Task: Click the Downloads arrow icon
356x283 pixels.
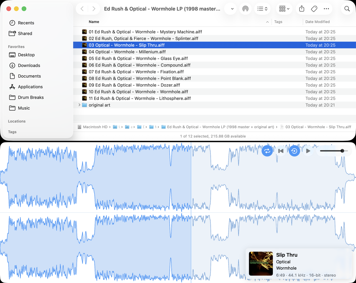Action: pos(12,65)
